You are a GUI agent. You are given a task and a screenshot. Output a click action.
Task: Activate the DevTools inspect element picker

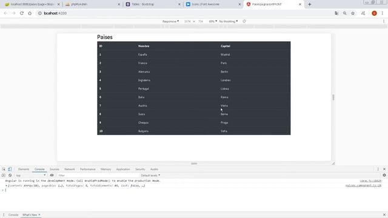[x=4, y=169]
